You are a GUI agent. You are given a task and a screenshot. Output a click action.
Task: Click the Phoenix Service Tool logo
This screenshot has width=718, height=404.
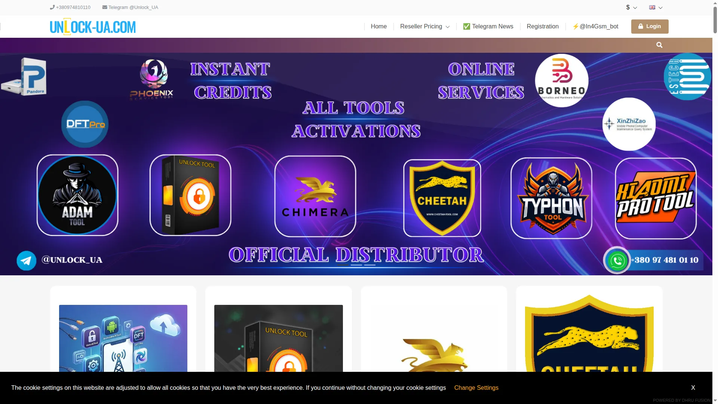pyautogui.click(x=152, y=80)
